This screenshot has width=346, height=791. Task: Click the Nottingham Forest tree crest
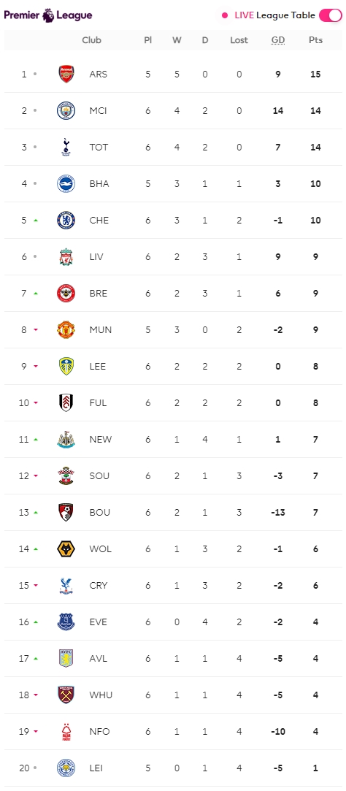coord(66,731)
